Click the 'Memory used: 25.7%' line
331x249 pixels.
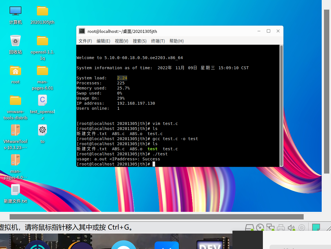point(103,88)
